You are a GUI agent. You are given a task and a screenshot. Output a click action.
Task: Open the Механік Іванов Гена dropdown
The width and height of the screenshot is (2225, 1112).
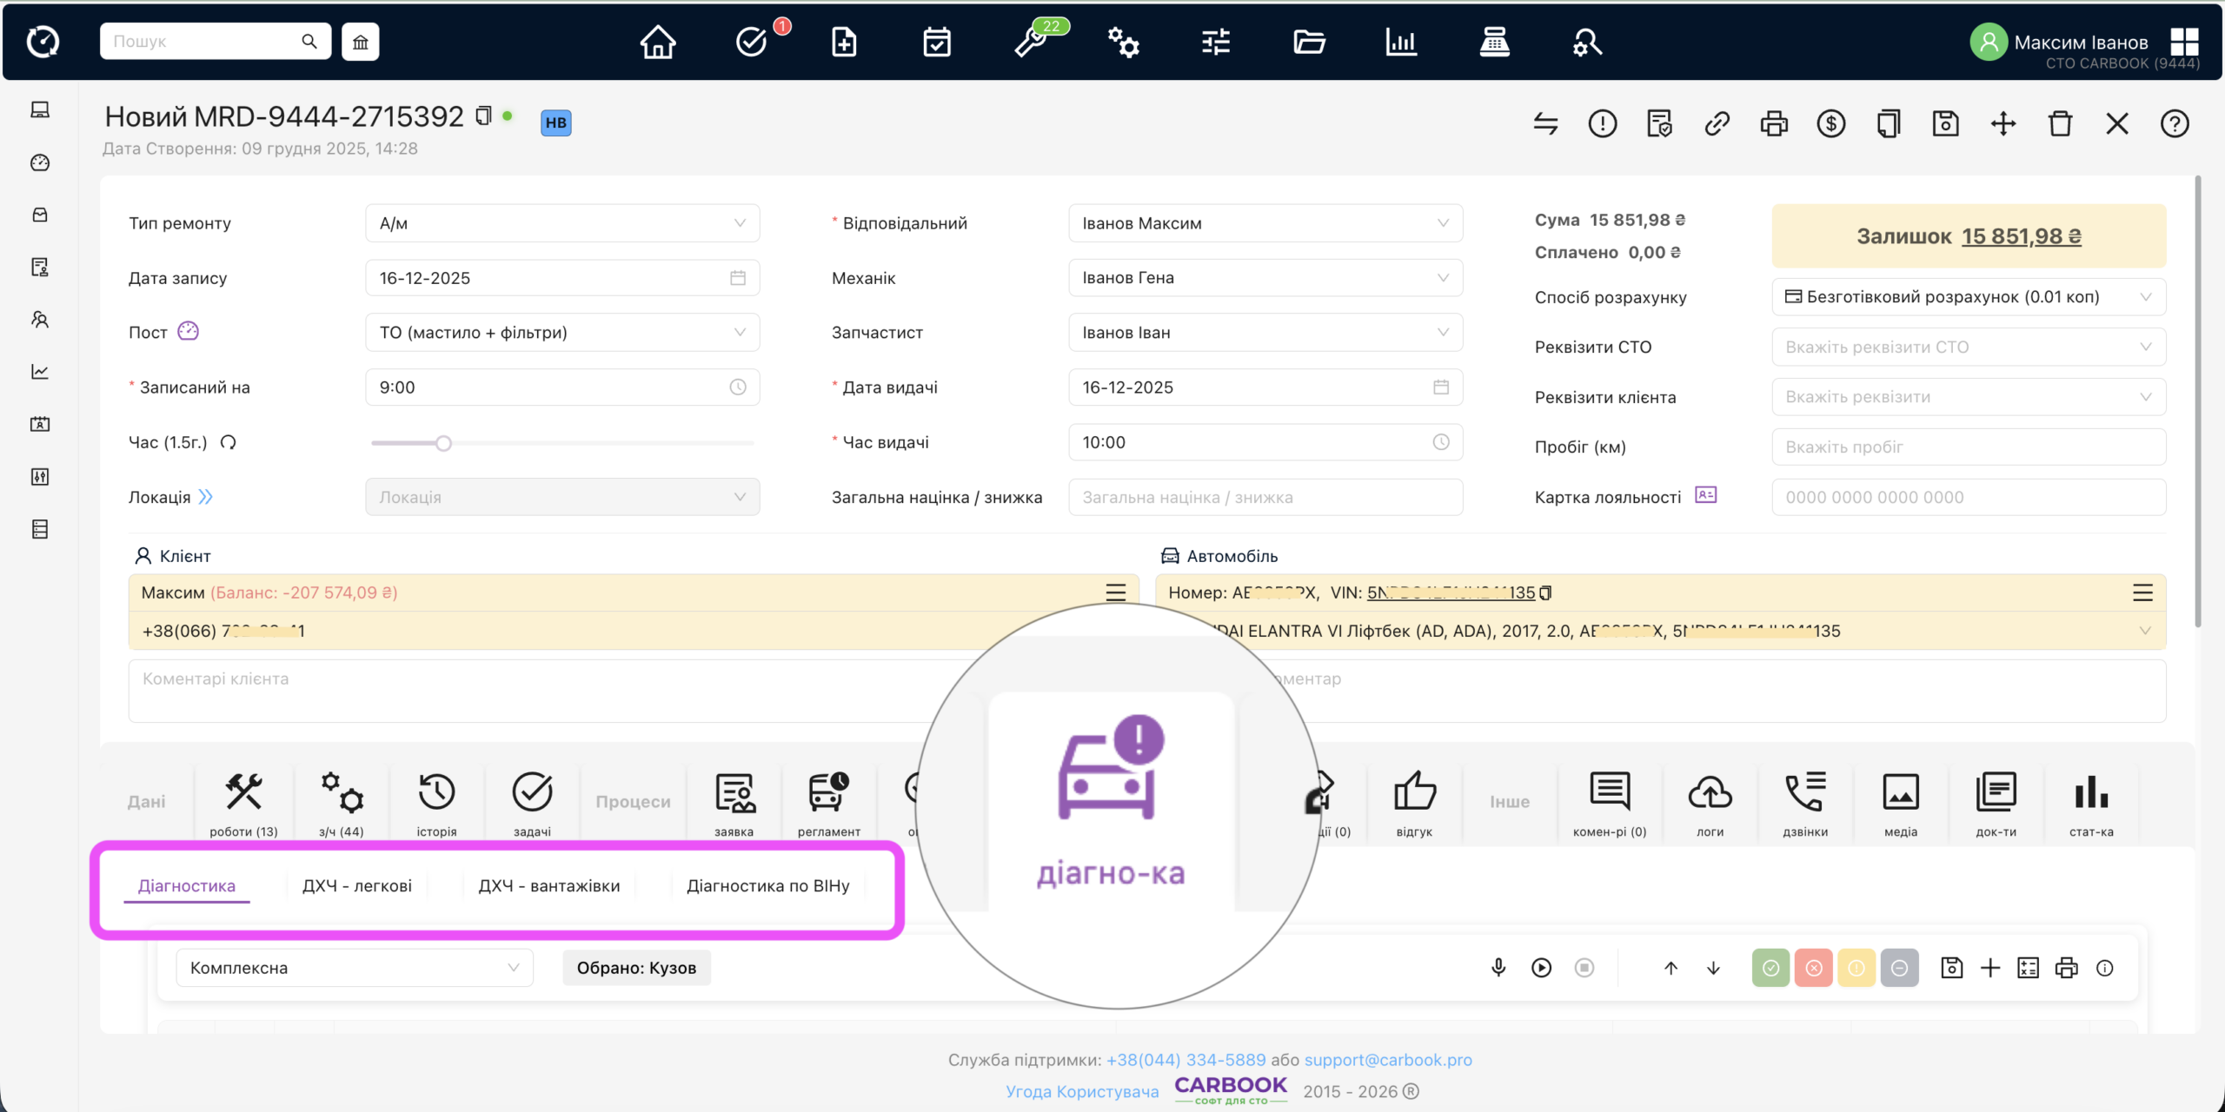[x=1265, y=278]
